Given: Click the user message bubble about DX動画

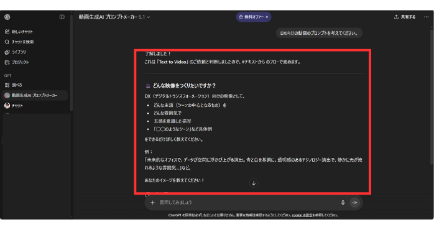Looking at the screenshot, I should [319, 33].
